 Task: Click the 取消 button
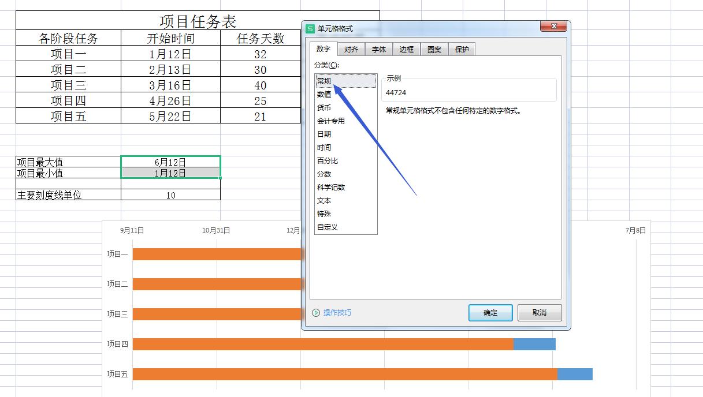point(539,312)
